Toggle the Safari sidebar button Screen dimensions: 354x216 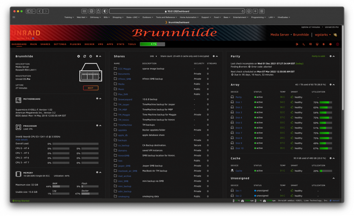click(x=29, y=11)
